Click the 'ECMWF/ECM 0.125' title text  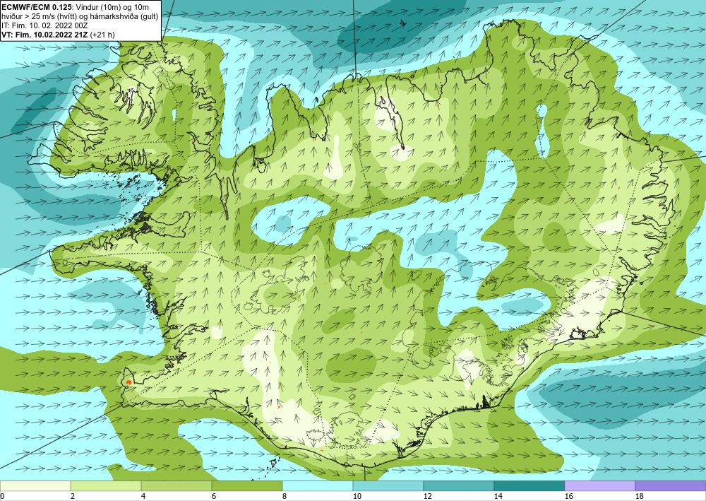[x=37, y=7]
